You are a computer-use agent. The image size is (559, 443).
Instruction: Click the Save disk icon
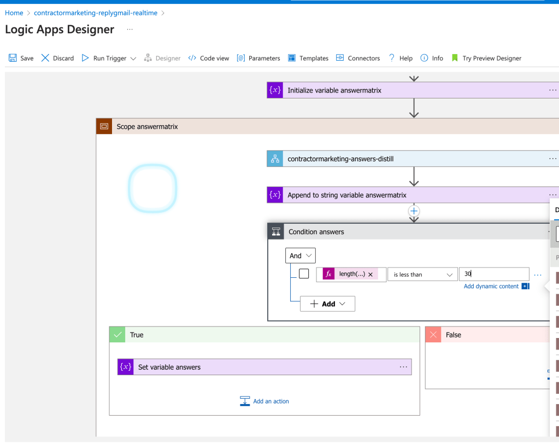pos(13,58)
